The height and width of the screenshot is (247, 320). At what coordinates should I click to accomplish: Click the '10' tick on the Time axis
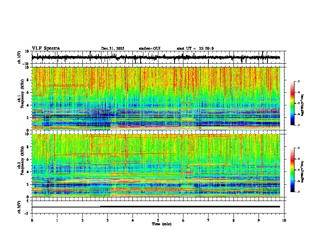284,220
